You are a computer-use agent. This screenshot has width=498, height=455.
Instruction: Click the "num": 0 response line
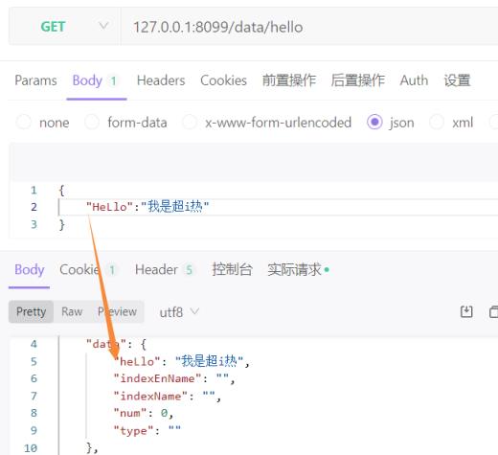click(144, 414)
